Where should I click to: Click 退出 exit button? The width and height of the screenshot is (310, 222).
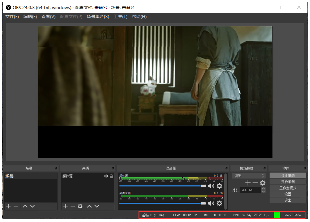[x=288, y=200]
